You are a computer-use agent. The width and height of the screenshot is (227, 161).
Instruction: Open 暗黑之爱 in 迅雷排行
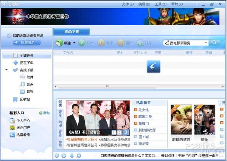[145, 116]
